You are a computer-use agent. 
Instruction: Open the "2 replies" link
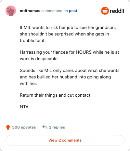point(57,127)
